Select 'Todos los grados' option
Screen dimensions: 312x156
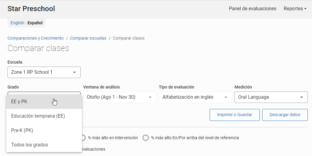pyautogui.click(x=44, y=145)
